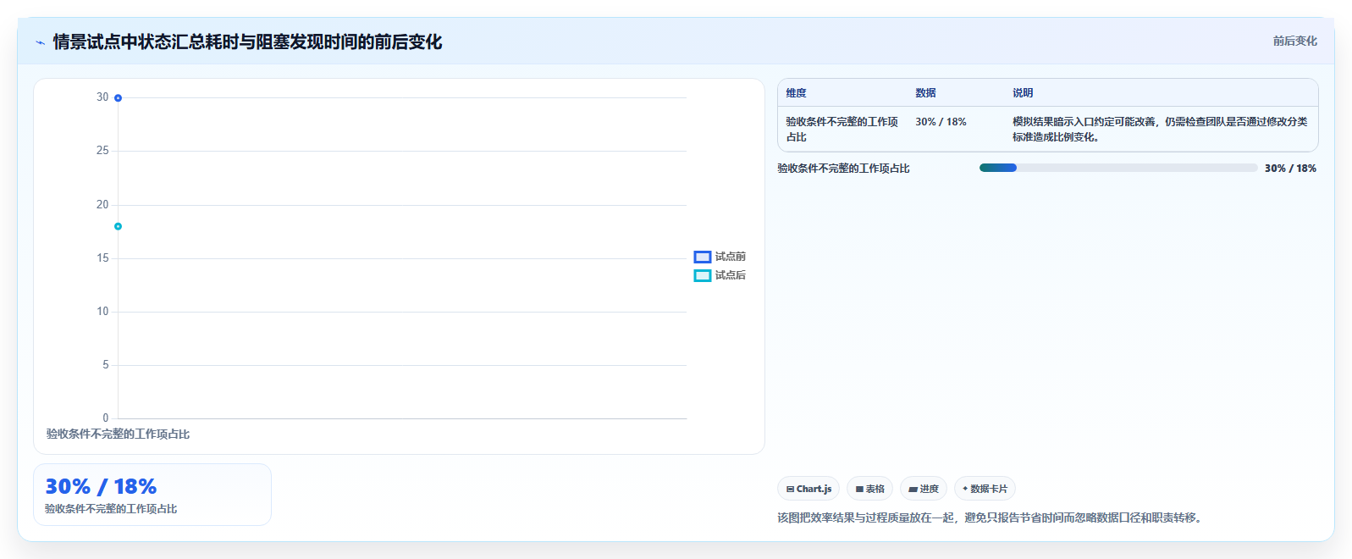Image resolution: width=1352 pixels, height=559 pixels.
Task: Click the y-axis tick label 30
Action: [102, 97]
